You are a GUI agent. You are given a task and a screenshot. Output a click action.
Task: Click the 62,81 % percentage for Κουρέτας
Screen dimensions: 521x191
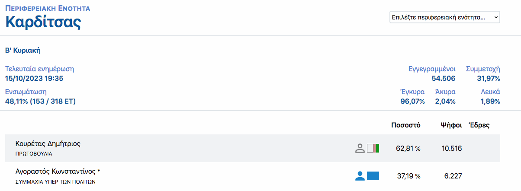408,149
